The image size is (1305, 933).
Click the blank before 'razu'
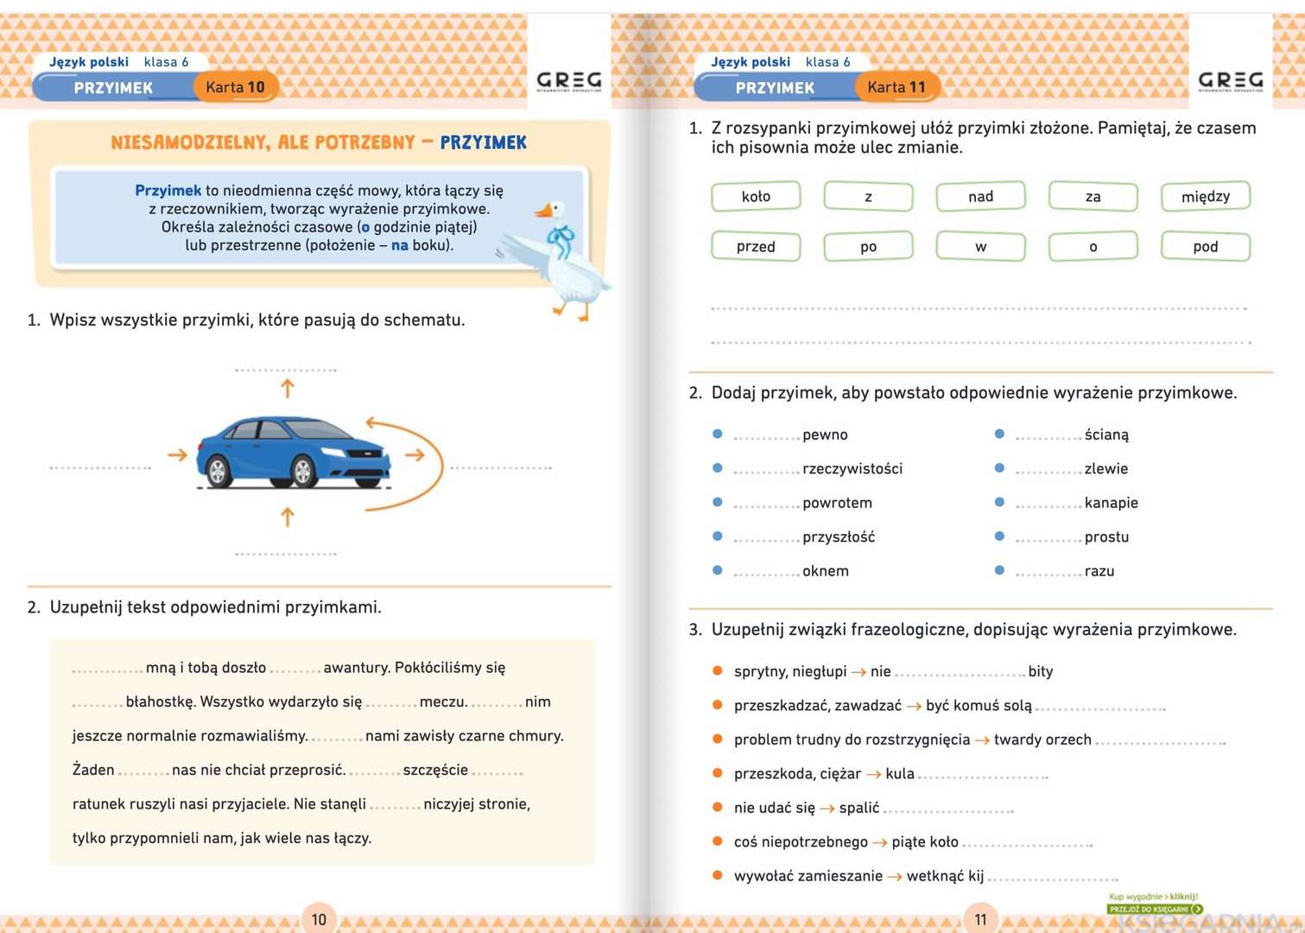[x=1048, y=573]
